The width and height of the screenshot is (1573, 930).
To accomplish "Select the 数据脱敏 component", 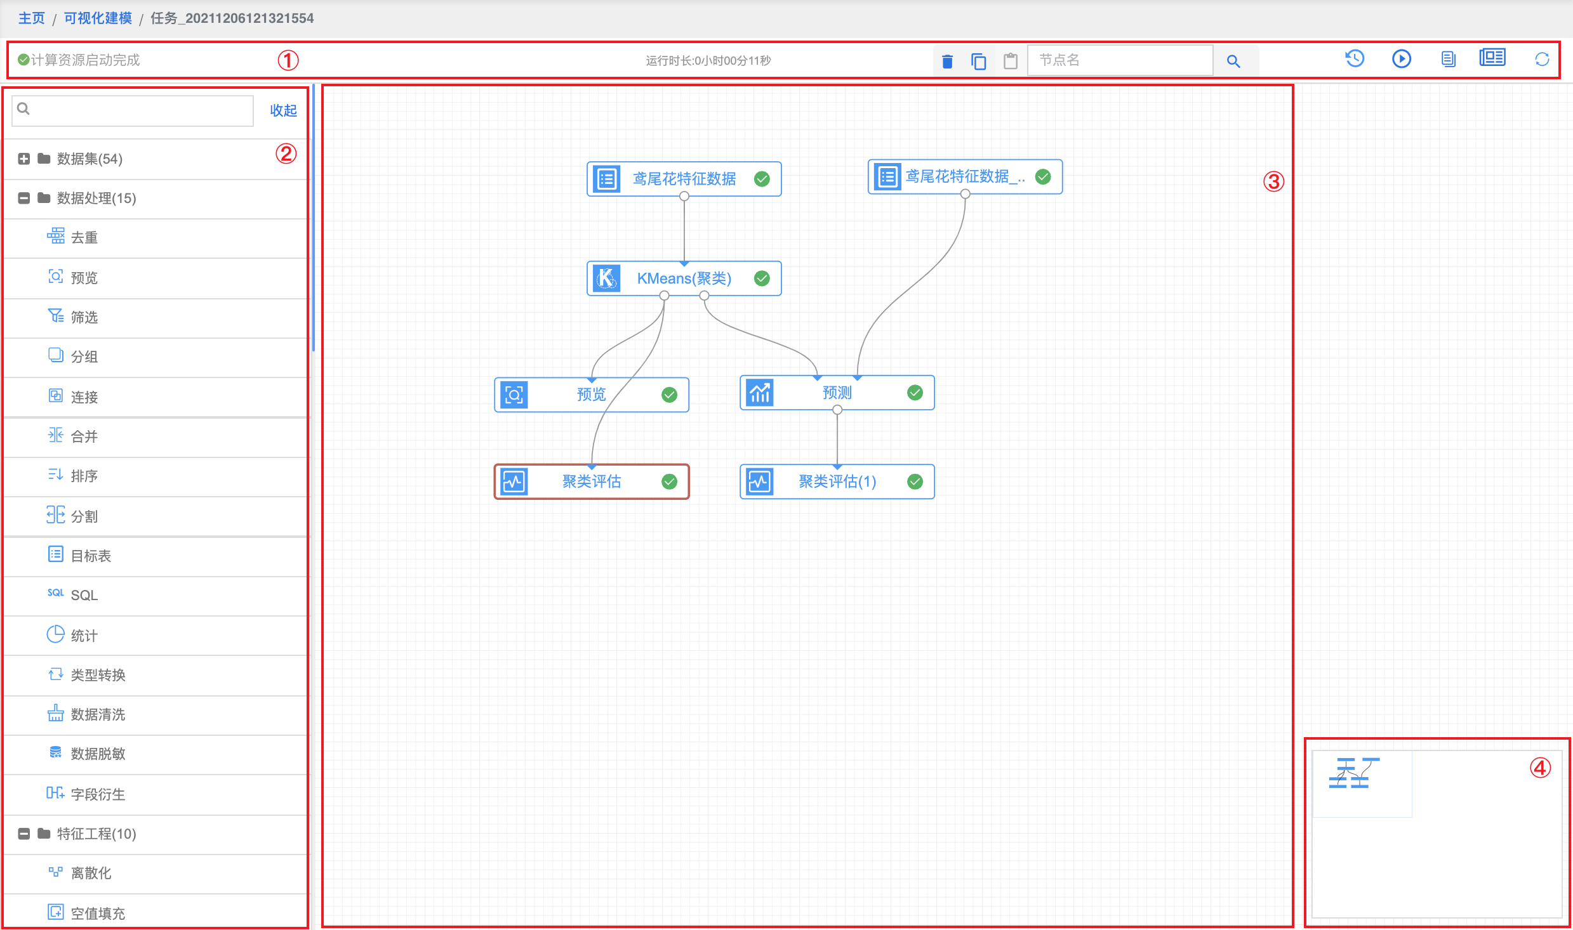I will (156, 754).
